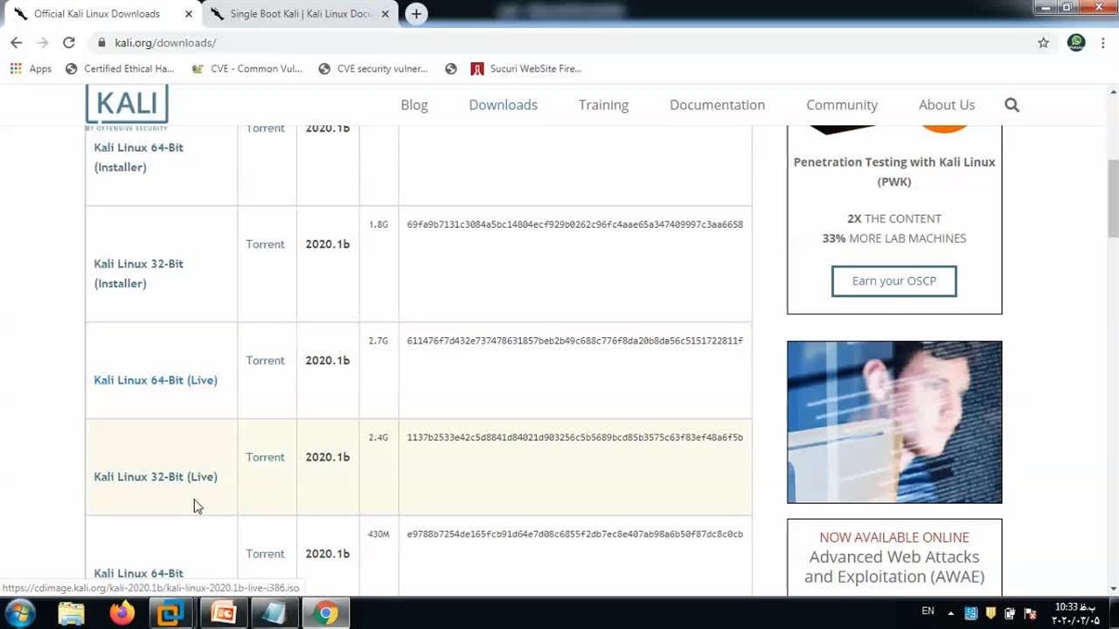
Task: Switch to Single Boot Kali documentation tab
Action: 299,14
